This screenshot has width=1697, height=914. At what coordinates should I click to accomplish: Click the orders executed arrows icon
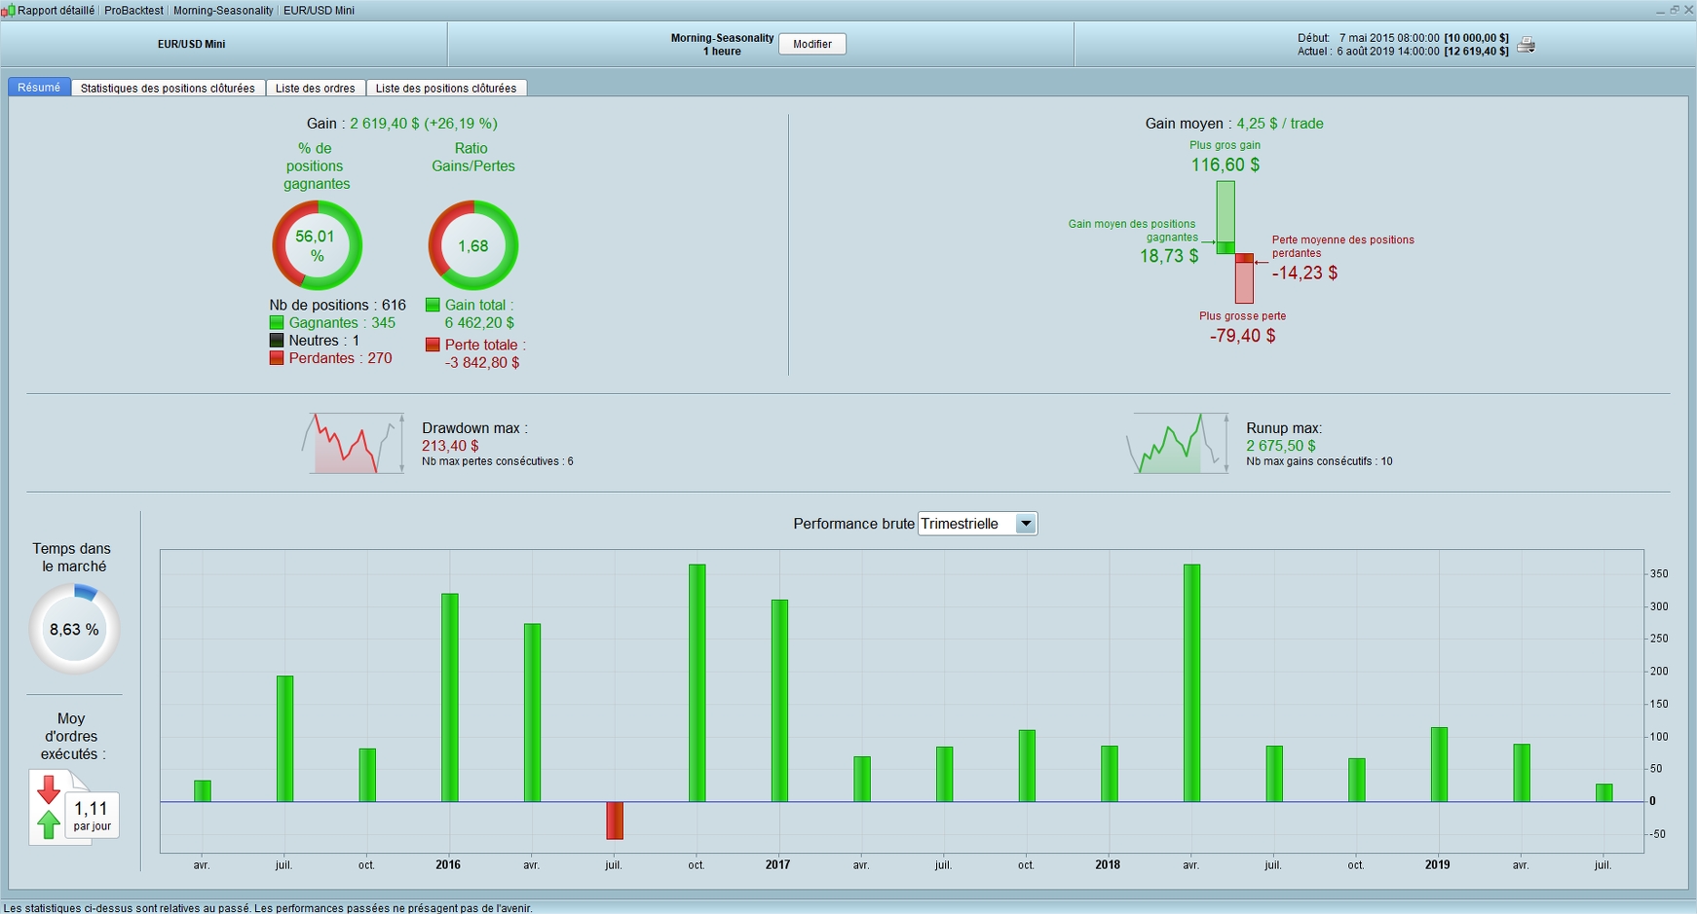49,807
